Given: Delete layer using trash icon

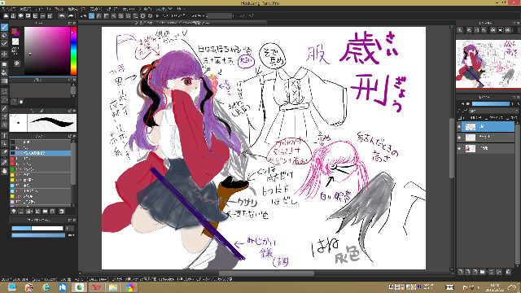Looking at the screenshot, I should [x=508, y=271].
